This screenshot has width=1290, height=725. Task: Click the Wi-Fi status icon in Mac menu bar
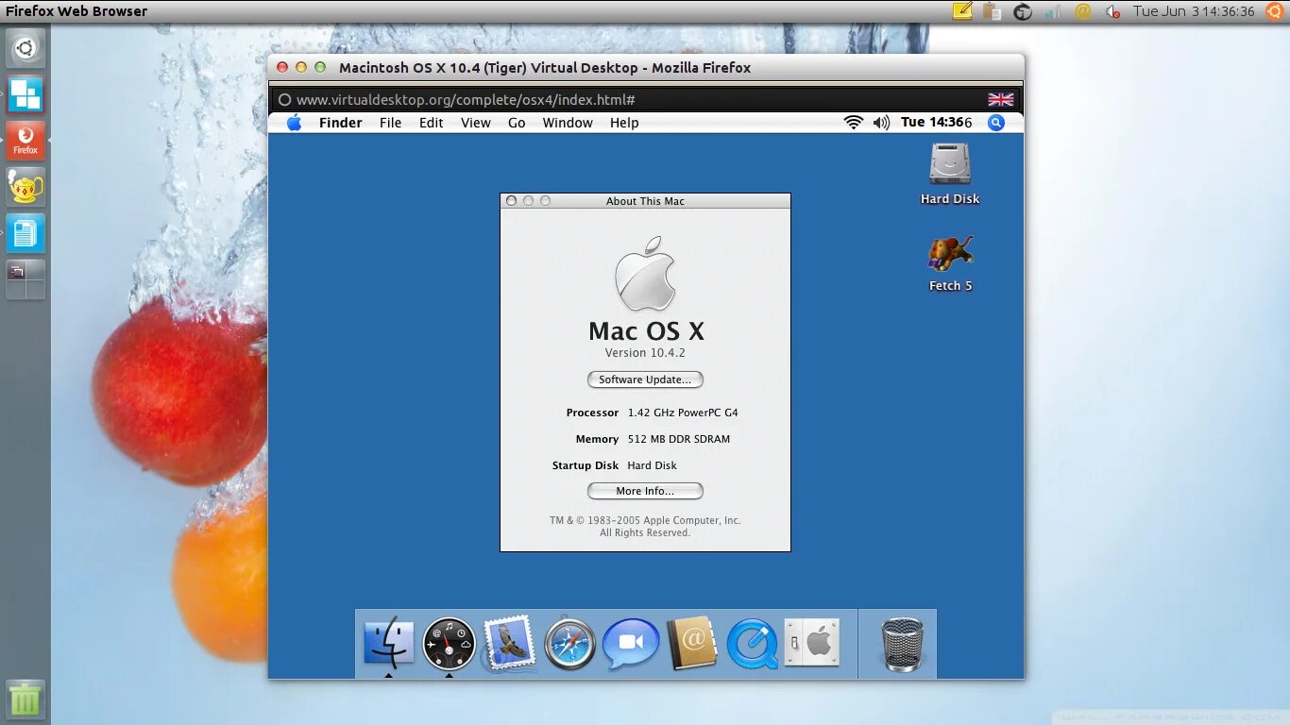[854, 123]
